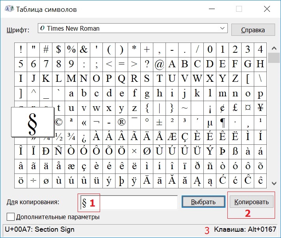Select the capital Ĉ circumflex cell
The width and height of the screenshot is (281, 238).
(248, 181)
